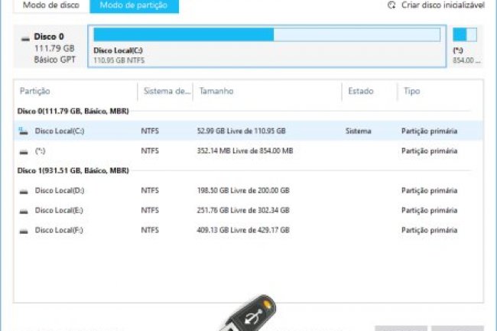The image size is (497, 331).
Task: Click the (*:) partition drive icon
Action: [x=23, y=151]
